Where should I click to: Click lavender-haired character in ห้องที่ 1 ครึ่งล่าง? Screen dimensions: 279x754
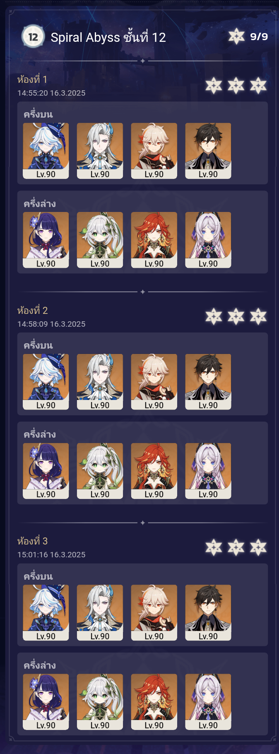(x=208, y=240)
